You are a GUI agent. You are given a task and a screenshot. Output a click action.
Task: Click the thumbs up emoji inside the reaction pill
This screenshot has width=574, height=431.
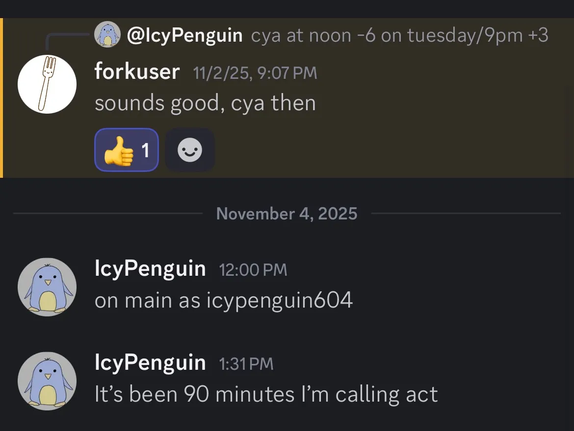point(119,150)
